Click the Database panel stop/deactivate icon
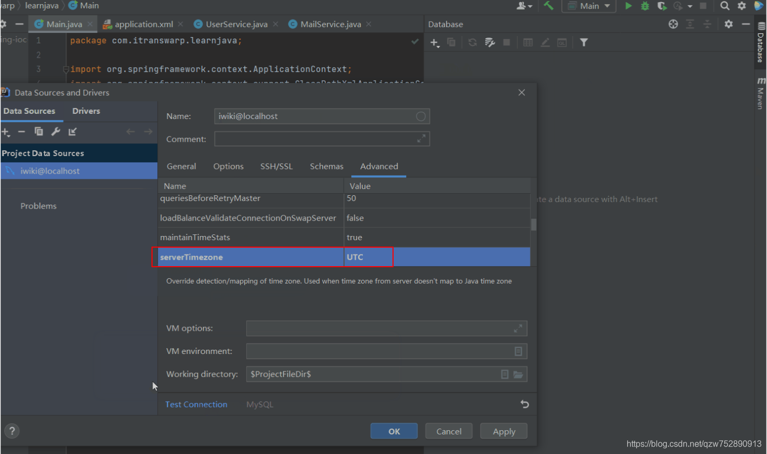The height and width of the screenshot is (454, 767). [x=506, y=42]
